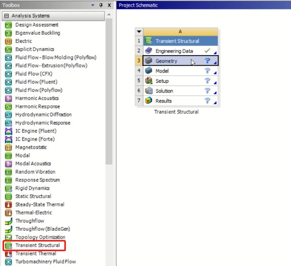Open Engineering Data cell quick menu triangle
This screenshot has height=266, width=291.
(x=215, y=53)
